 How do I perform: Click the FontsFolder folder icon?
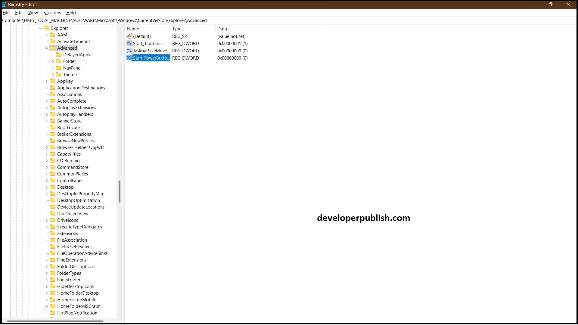tap(53, 280)
